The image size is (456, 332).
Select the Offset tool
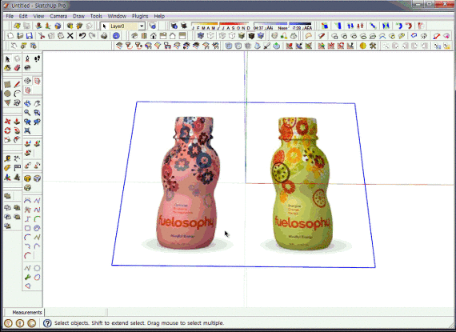click(x=17, y=139)
